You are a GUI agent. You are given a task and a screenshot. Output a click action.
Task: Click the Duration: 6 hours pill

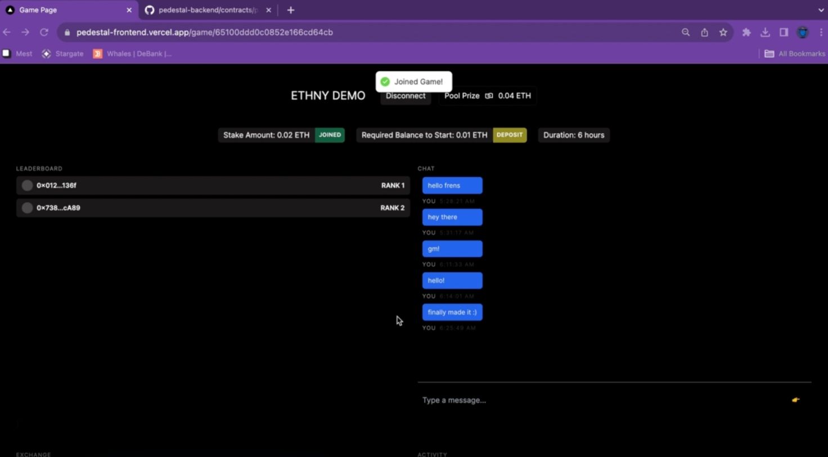pyautogui.click(x=574, y=135)
